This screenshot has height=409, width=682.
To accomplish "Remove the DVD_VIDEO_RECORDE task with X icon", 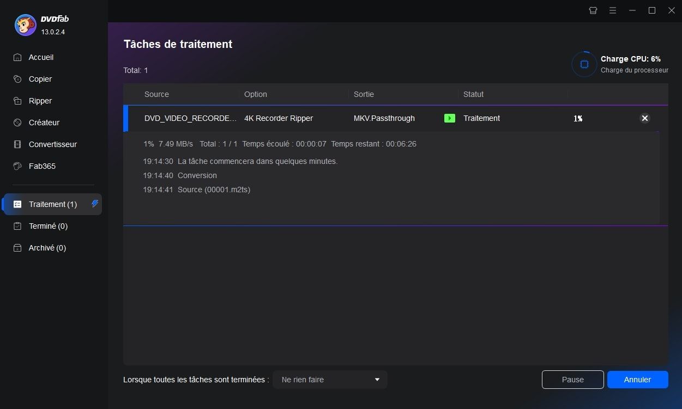I will (645, 118).
